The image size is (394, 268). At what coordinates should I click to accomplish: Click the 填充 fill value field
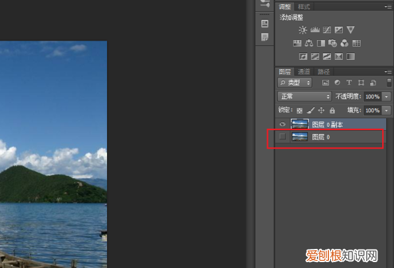pos(372,110)
